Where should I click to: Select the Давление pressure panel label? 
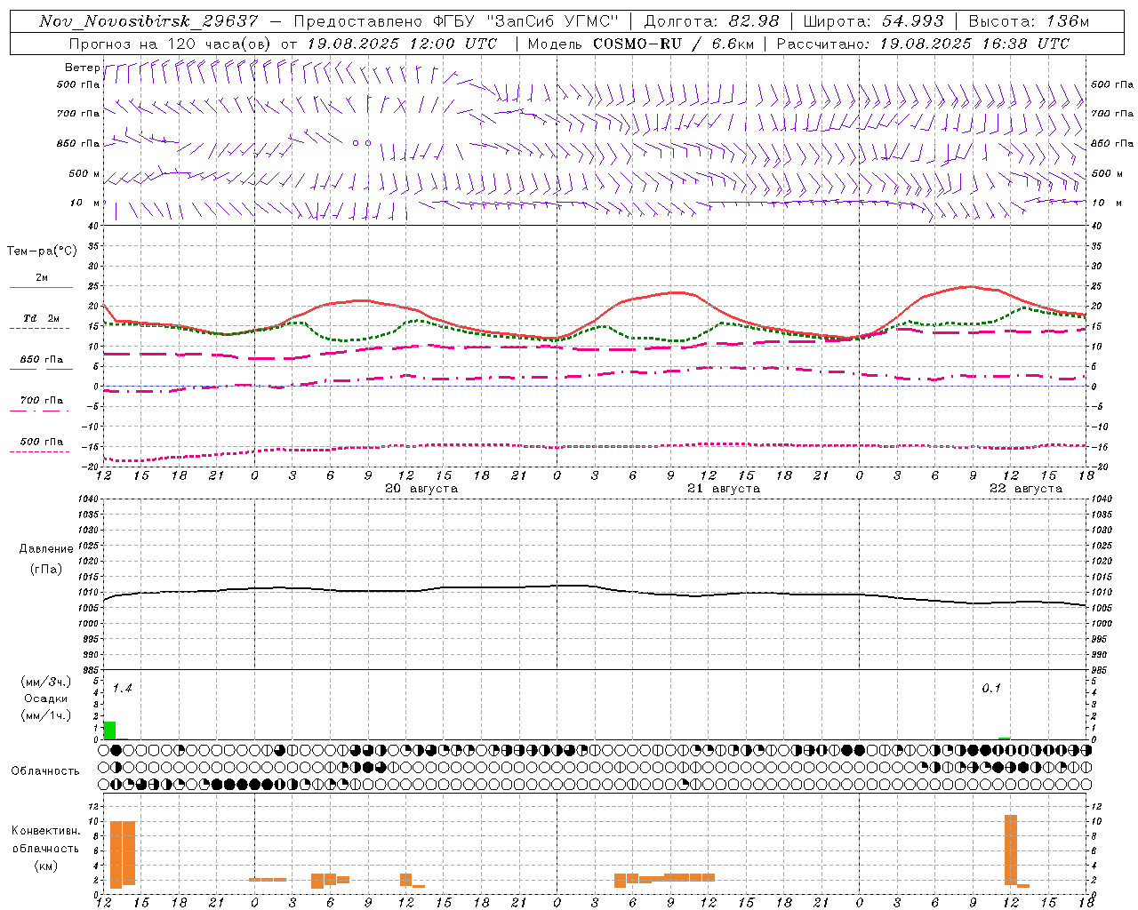tap(46, 549)
